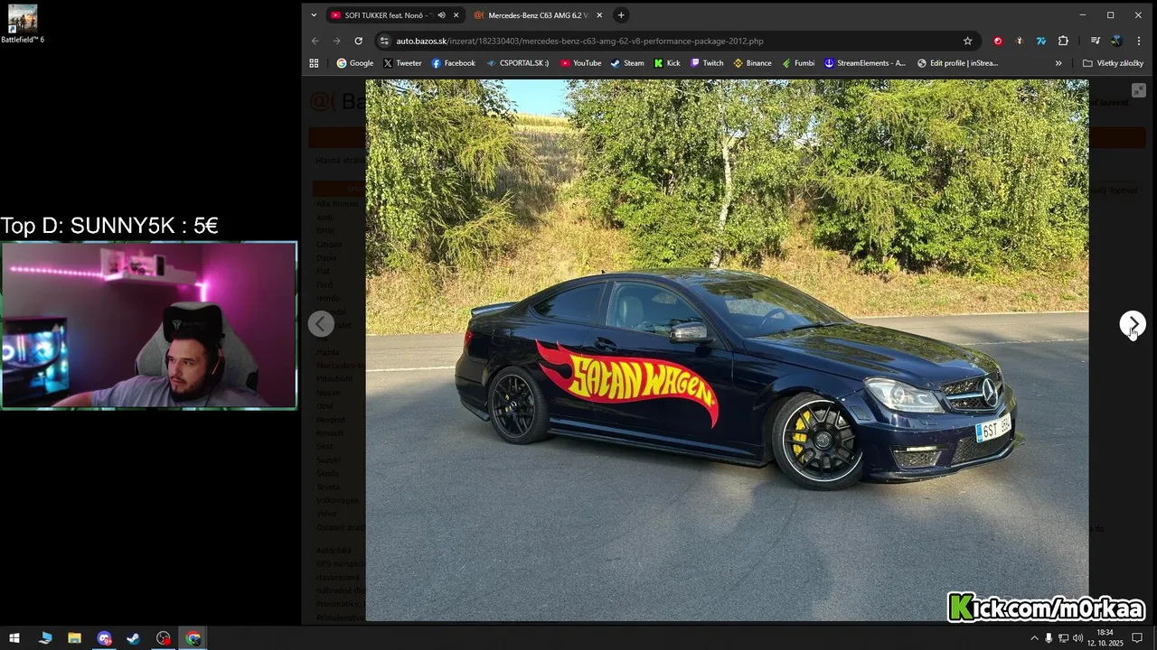Open the Chrome three-dot menu
This screenshot has height=650, width=1157.
[x=1139, y=41]
